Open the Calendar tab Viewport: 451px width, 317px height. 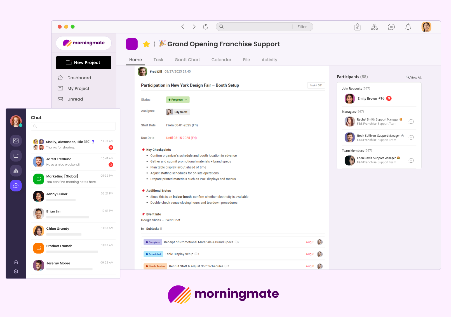(x=221, y=60)
